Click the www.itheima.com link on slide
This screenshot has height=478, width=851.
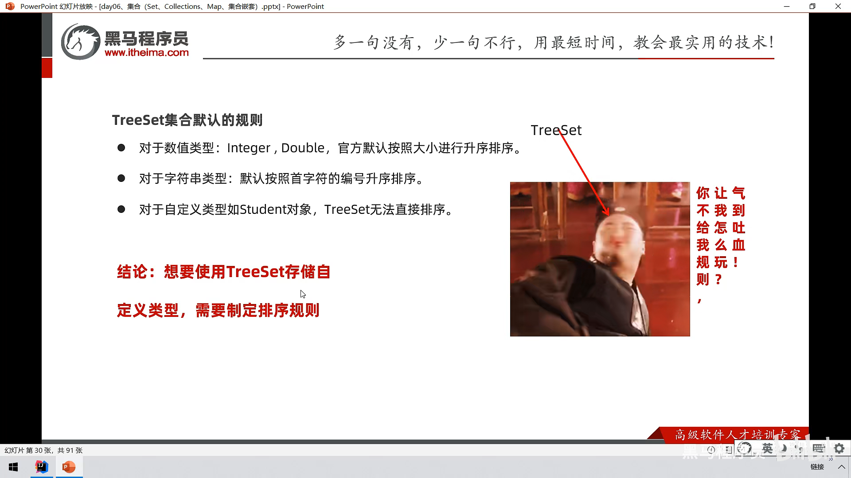click(x=146, y=53)
